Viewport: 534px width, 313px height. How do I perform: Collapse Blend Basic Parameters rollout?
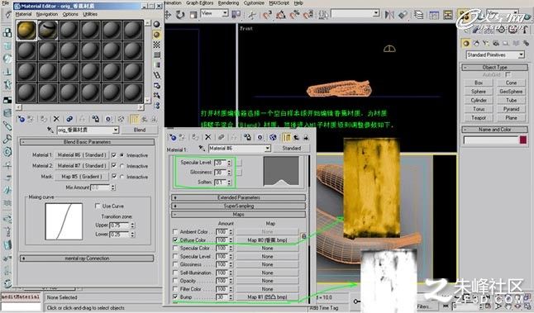coord(87,142)
